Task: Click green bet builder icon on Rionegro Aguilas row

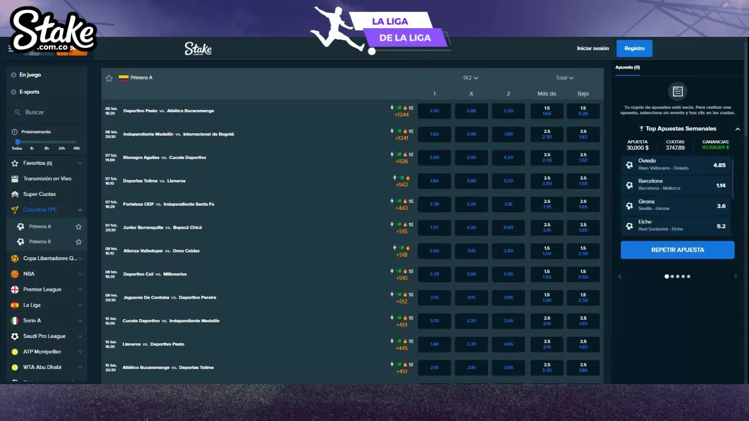Action: 398,154
